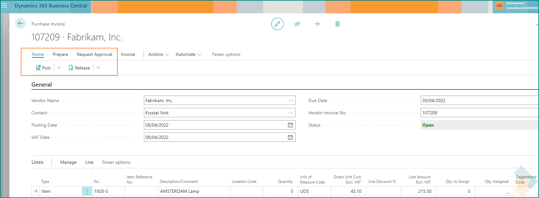Expand Post dropdown arrow
539x198 pixels.
[59, 68]
